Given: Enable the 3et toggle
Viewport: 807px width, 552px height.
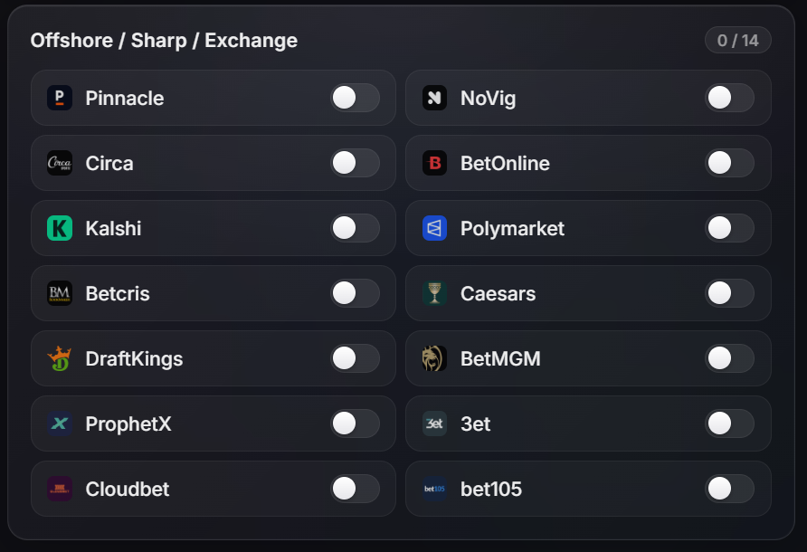Looking at the screenshot, I should tap(729, 424).
